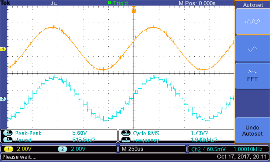270x162 pixels.
Task: Select the single-cycle sine wave autoset option
Action: (x=252, y=49)
